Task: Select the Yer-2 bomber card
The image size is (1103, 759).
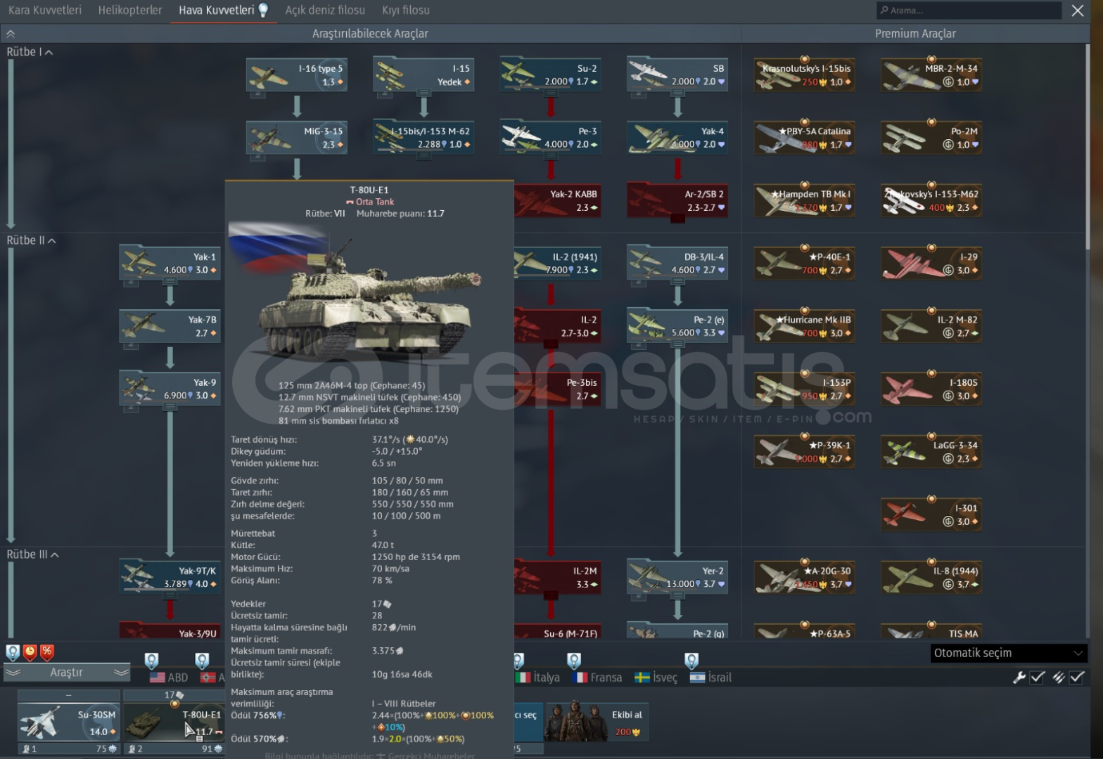Action: click(677, 577)
